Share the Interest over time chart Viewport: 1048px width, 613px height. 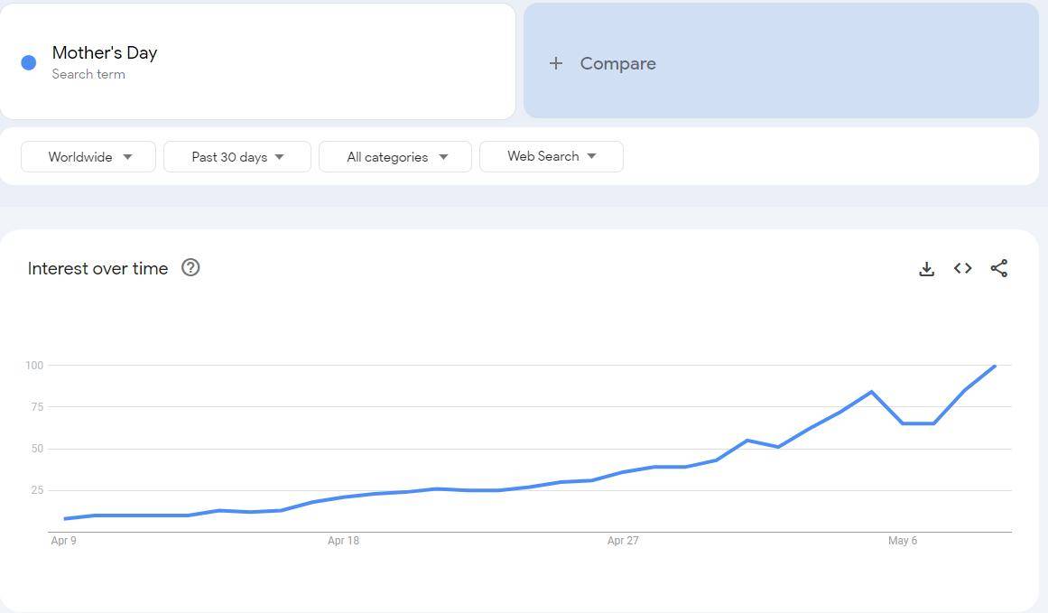999,268
